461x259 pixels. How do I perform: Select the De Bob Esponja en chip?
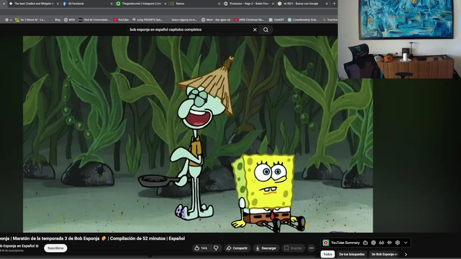tap(385, 254)
